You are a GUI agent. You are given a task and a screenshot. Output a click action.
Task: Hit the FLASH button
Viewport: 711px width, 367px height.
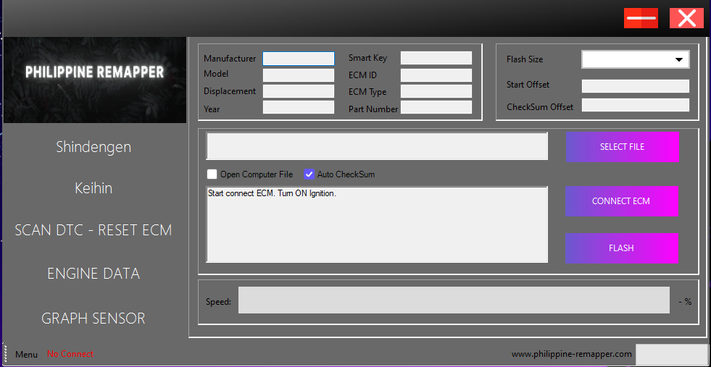tap(621, 248)
